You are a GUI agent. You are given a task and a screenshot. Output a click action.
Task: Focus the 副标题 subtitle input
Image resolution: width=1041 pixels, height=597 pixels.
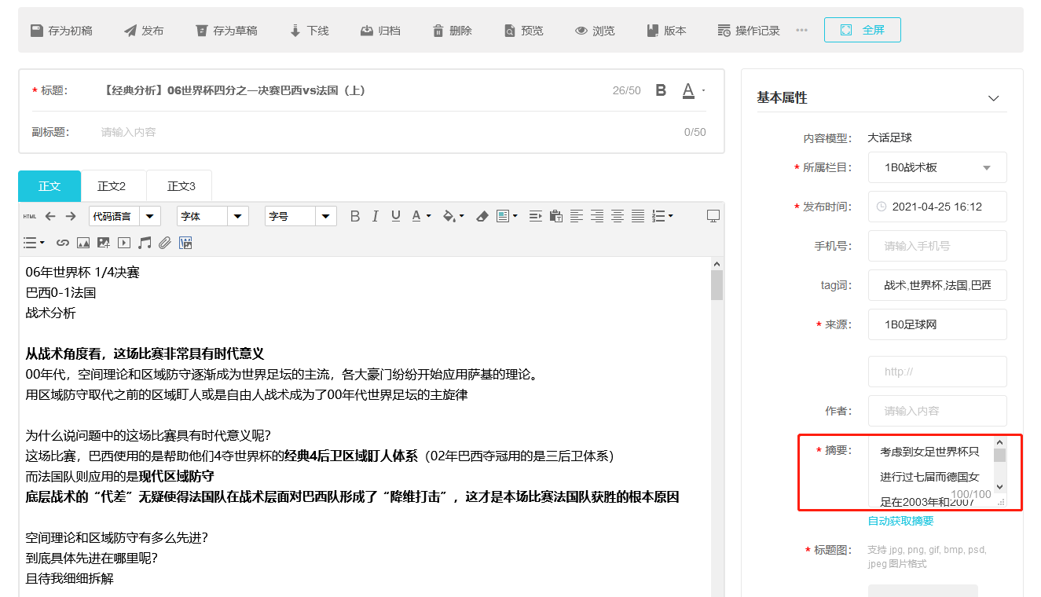pyautogui.click(x=389, y=132)
